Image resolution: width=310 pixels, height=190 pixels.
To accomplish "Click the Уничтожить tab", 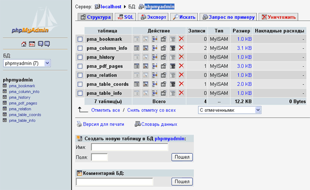I will tap(278, 17).
